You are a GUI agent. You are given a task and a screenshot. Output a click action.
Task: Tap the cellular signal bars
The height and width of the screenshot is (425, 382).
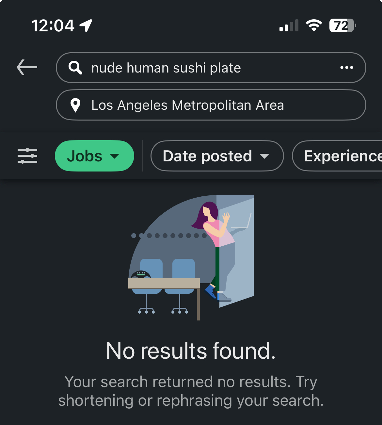[x=289, y=26]
